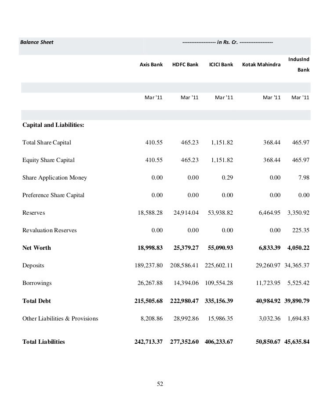Viewport: 320px width, 414px height.
Task: Select Kotak reserves value 6,464.95
Action: click(x=269, y=213)
